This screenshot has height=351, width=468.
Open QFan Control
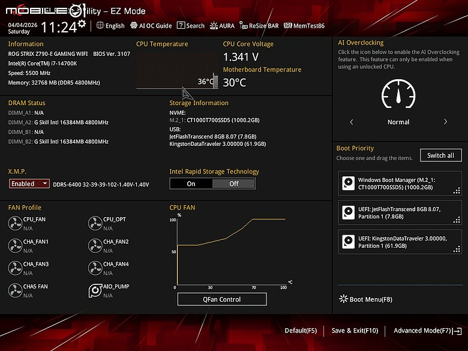pyautogui.click(x=222, y=299)
